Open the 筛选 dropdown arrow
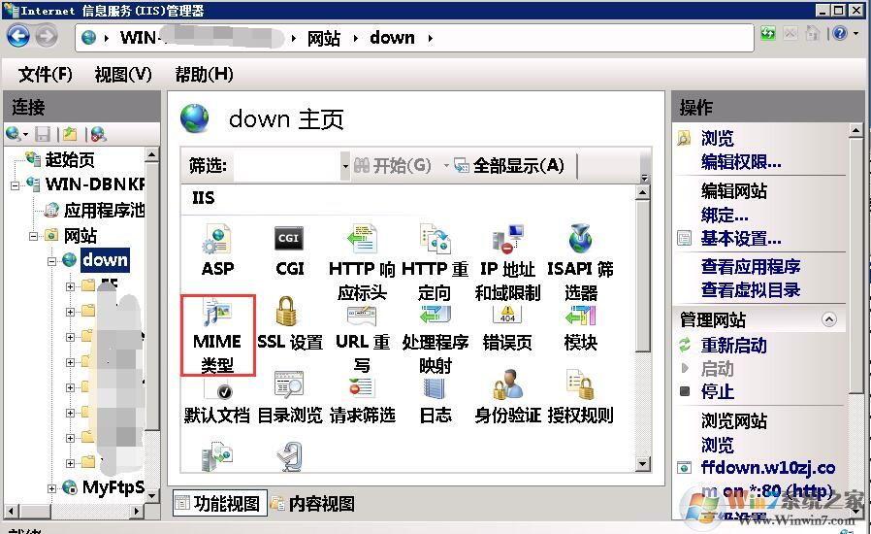Screen dimensions: 871x534 (345, 166)
